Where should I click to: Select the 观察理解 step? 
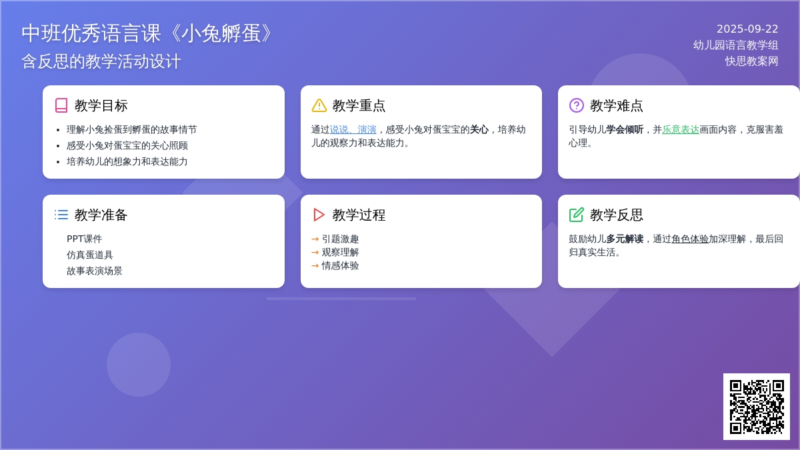pyautogui.click(x=340, y=252)
